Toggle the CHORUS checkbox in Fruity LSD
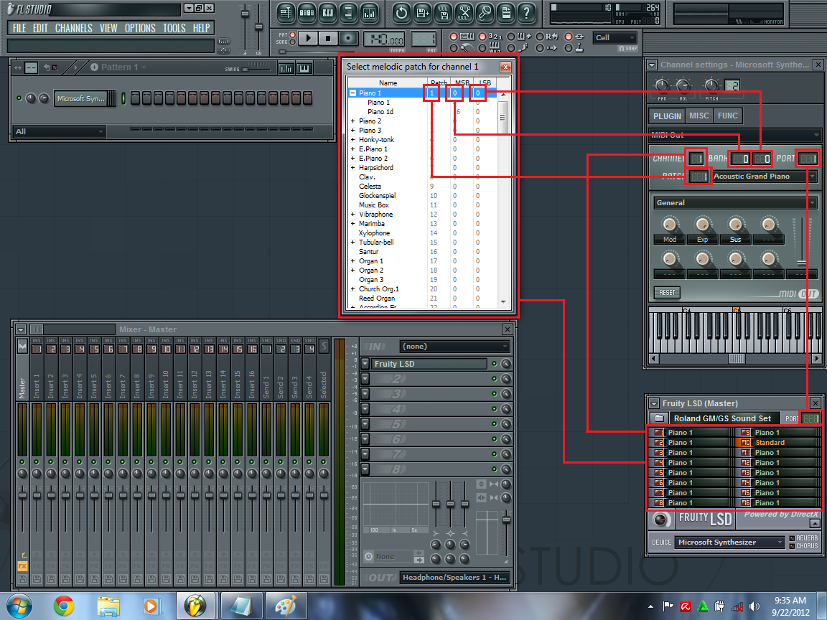The width and height of the screenshot is (827, 620). point(792,546)
